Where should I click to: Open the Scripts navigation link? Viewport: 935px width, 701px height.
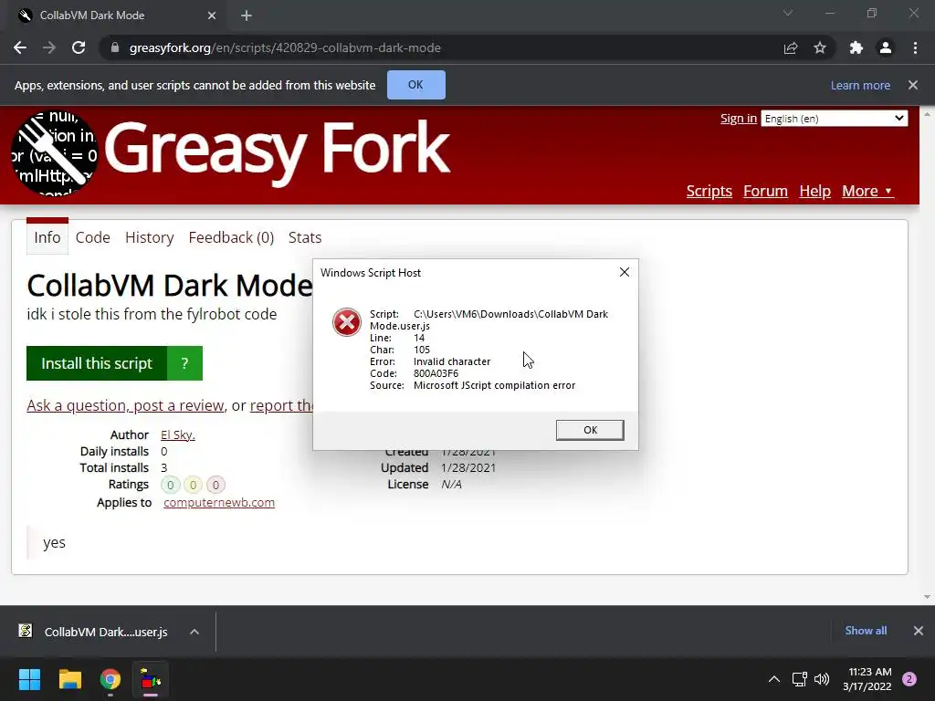(709, 191)
